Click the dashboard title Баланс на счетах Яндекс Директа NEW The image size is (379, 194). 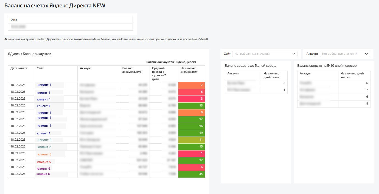point(55,5)
